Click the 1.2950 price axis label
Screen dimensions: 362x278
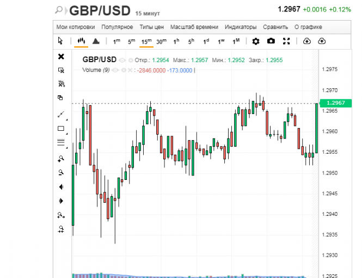[x=330, y=173]
